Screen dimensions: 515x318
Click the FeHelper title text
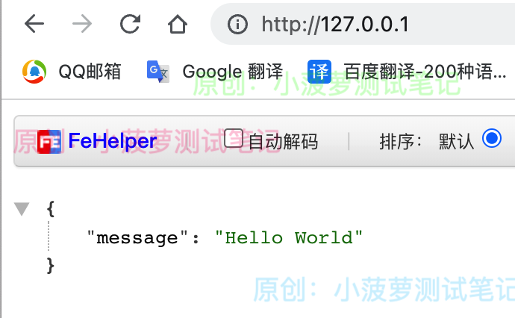point(112,141)
